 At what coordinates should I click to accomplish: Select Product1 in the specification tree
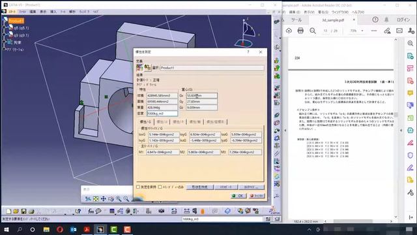point(16,21)
